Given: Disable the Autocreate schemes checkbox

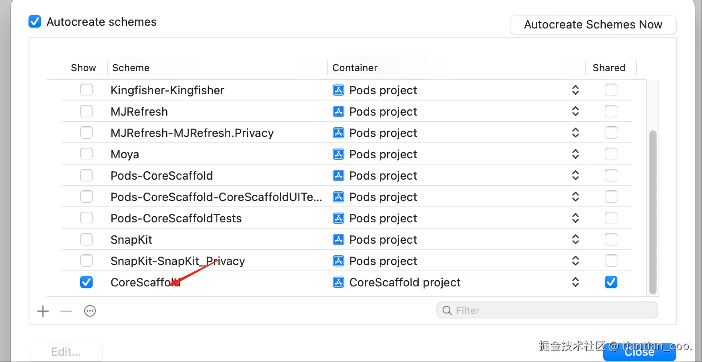Looking at the screenshot, I should 35,22.
